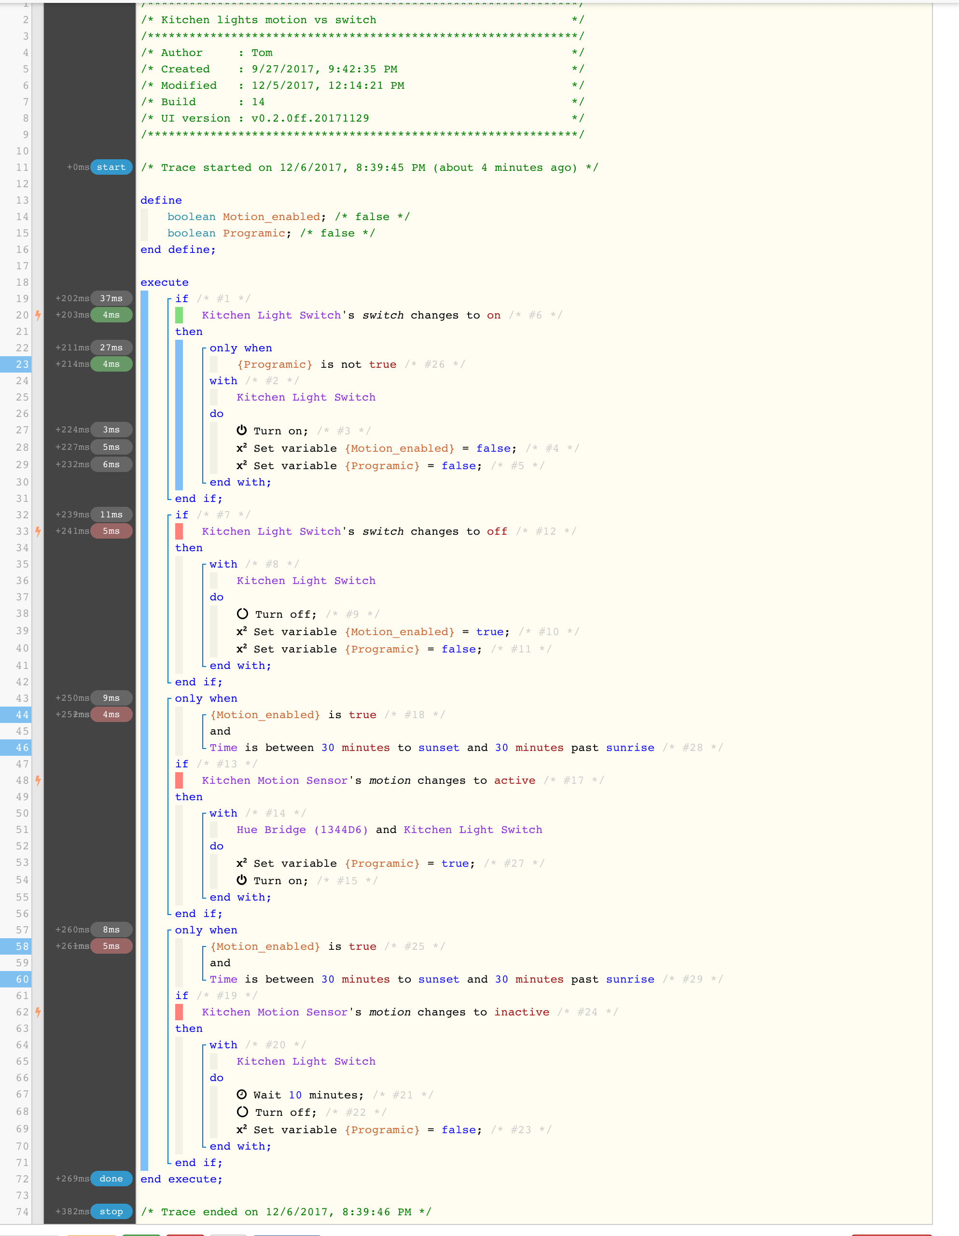Click the Time is between condition #29
959x1236 pixels.
tap(432, 979)
